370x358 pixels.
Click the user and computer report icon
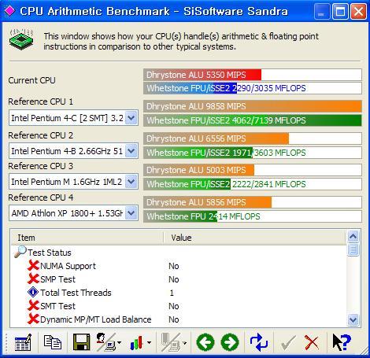tap(105, 342)
